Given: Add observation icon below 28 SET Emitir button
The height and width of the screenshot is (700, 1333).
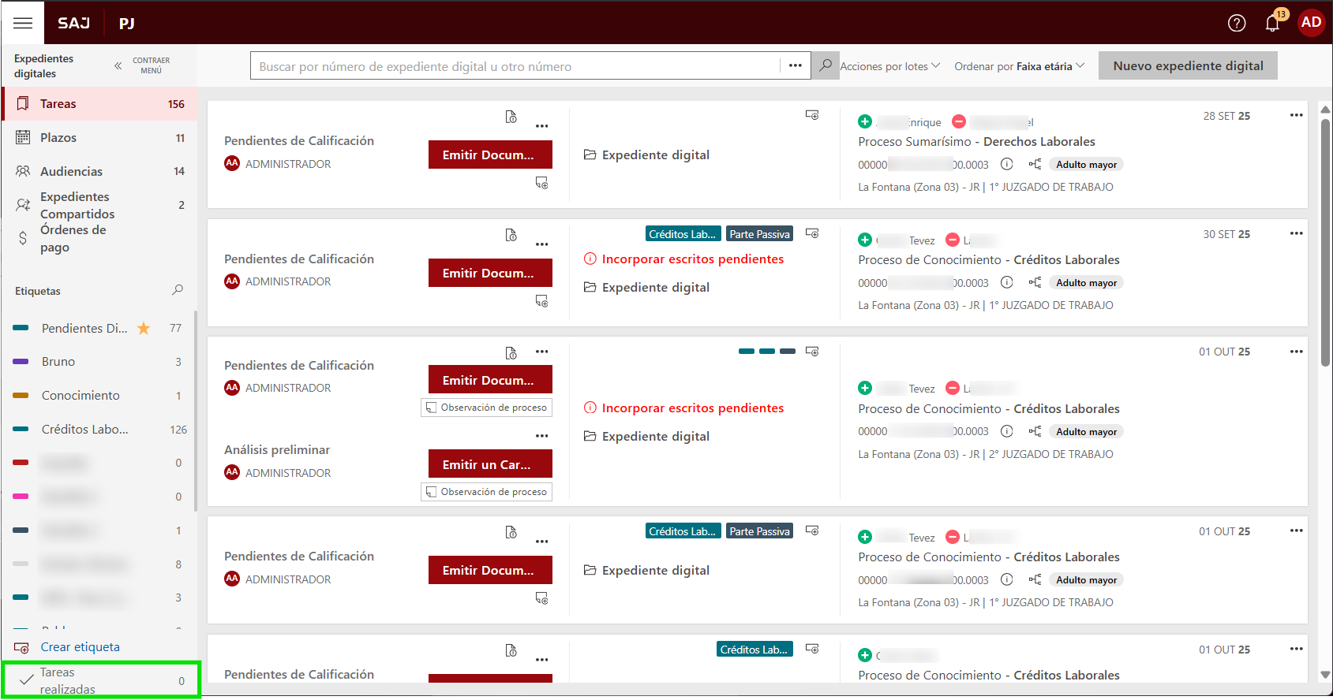Looking at the screenshot, I should click(541, 183).
